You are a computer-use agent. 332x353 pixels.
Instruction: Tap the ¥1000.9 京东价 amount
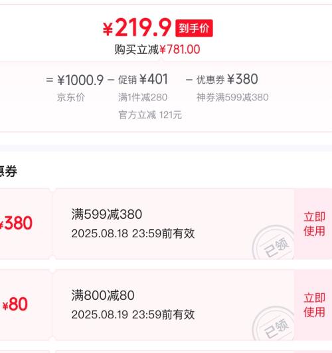click(x=80, y=80)
